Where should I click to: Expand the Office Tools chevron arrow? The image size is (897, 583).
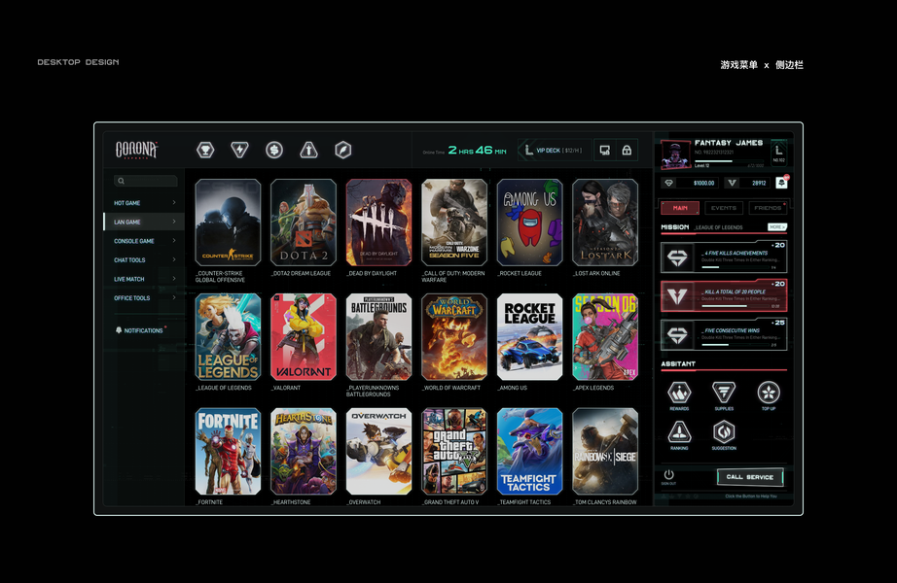pyautogui.click(x=174, y=297)
